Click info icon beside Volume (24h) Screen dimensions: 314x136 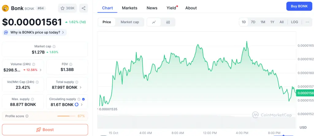pyautogui.click(x=33, y=64)
